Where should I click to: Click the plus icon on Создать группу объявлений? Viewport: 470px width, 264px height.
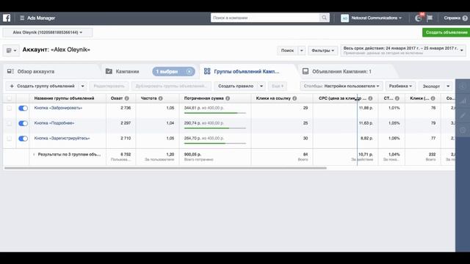tap(12, 87)
